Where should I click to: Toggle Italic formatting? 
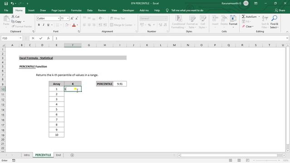pos(43,25)
